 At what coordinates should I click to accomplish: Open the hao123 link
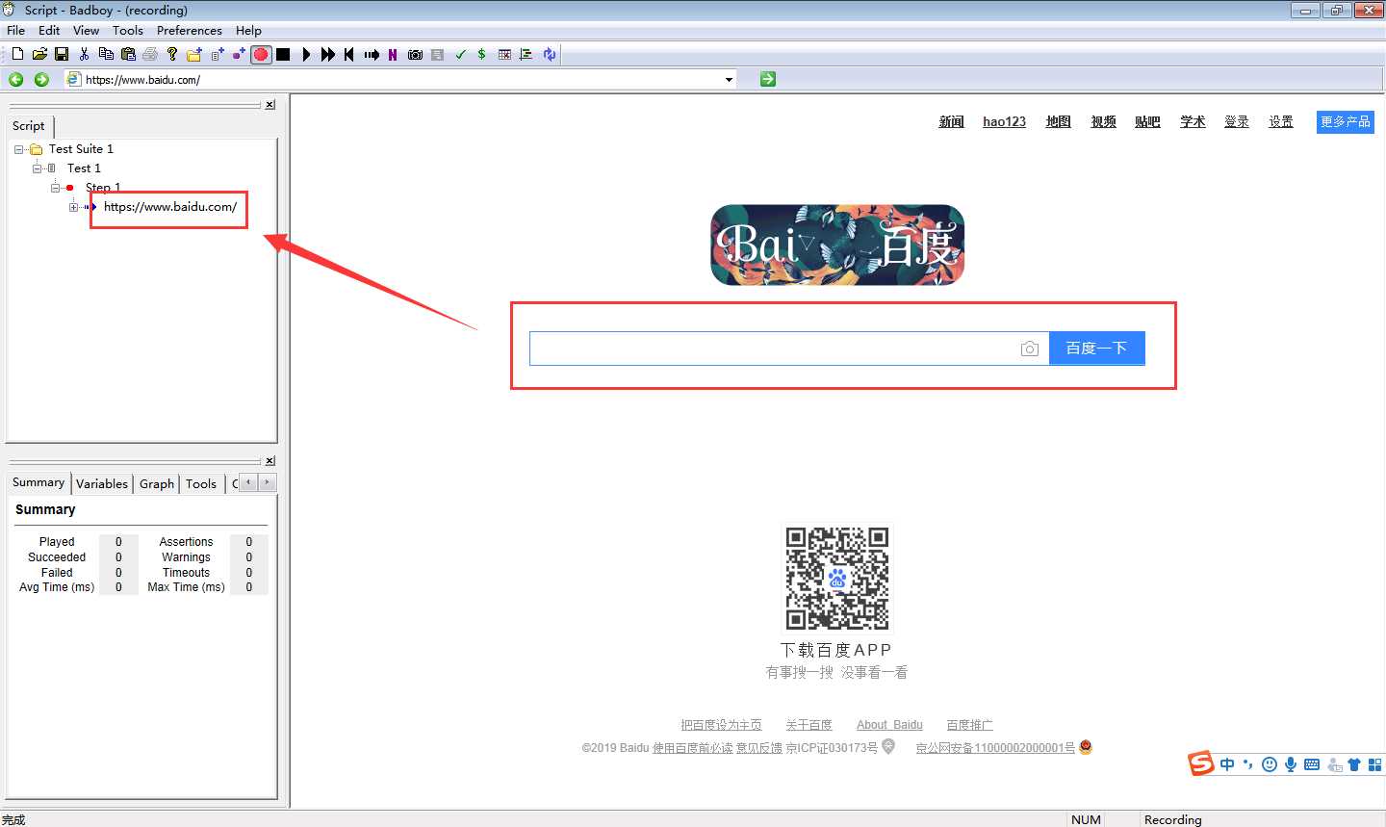tap(1004, 121)
